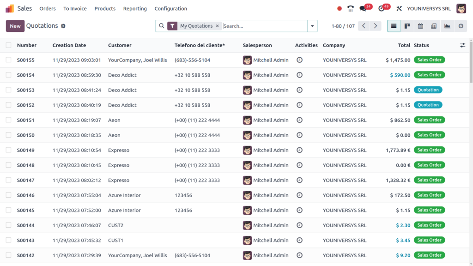Open the VoIP phone icon
This screenshot has height=266, width=473.
pos(351,8)
